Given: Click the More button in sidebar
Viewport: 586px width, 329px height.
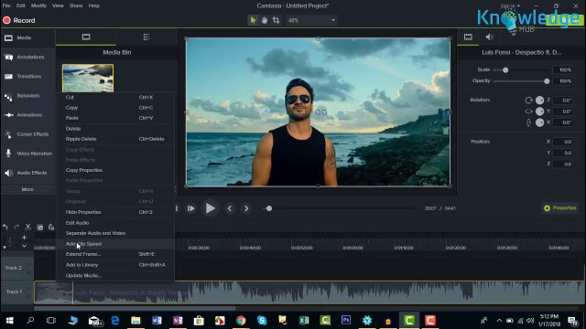Looking at the screenshot, I should coord(27,189).
